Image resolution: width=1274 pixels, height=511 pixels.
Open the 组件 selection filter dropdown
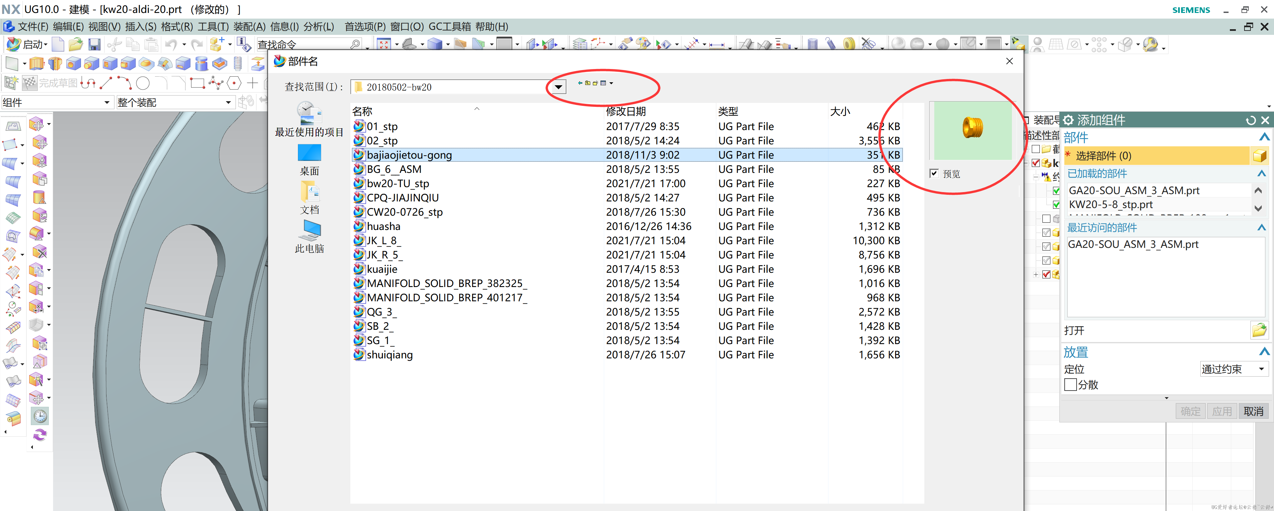click(107, 103)
